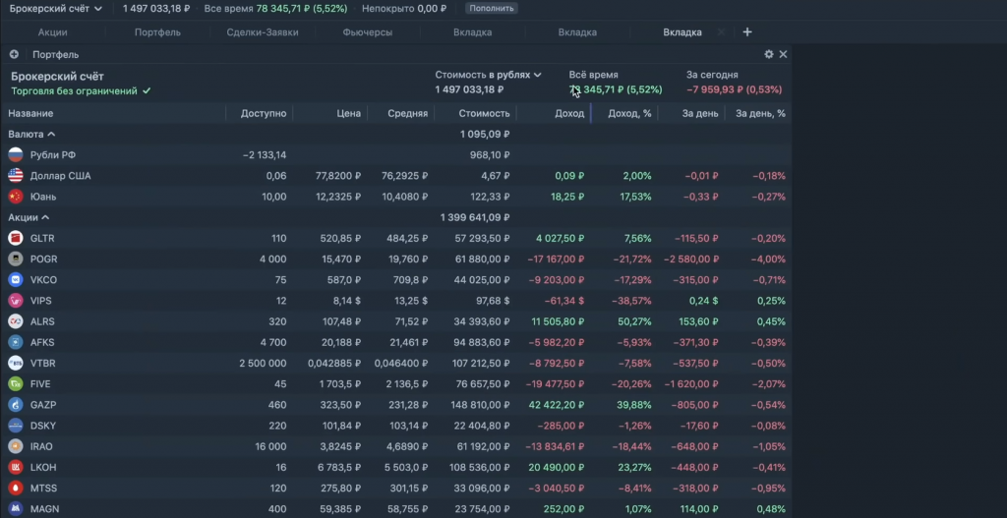Click the Chinese flag icon for Юань
The image size is (1007, 518).
[x=16, y=197]
